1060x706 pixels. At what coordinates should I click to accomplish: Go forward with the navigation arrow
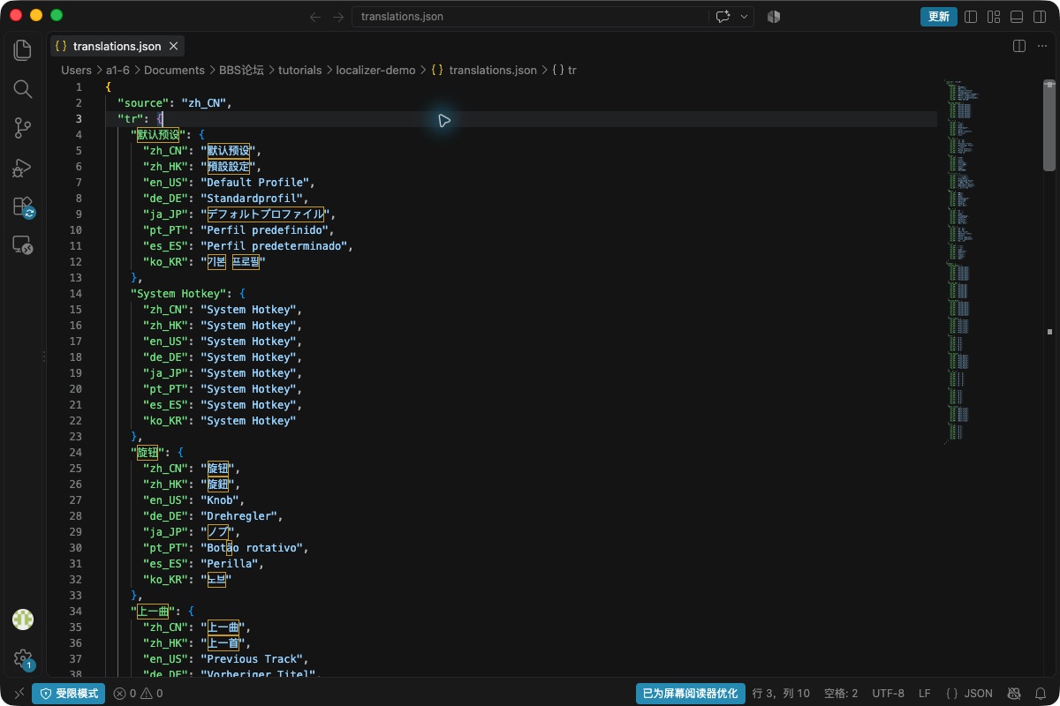338,17
